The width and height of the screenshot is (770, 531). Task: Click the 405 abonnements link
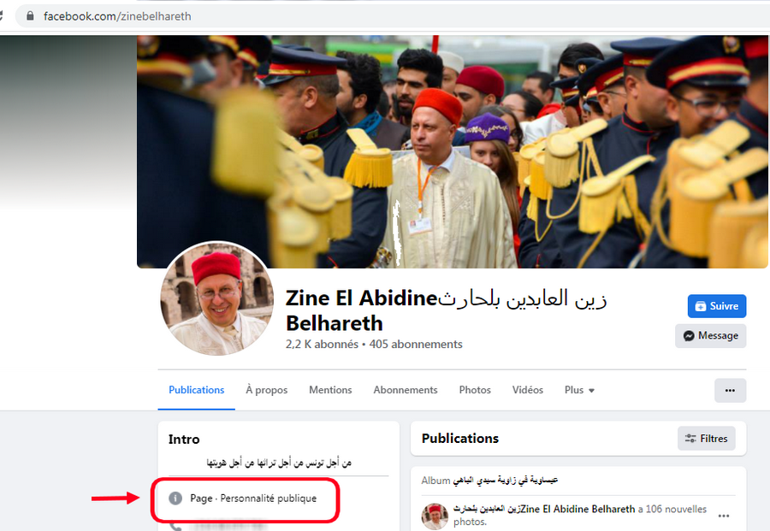[x=416, y=344]
